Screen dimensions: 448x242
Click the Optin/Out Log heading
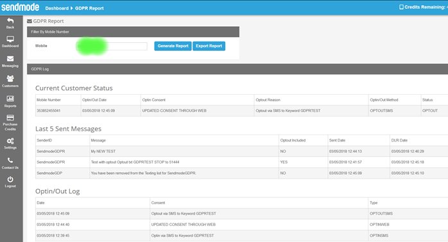point(57,191)
